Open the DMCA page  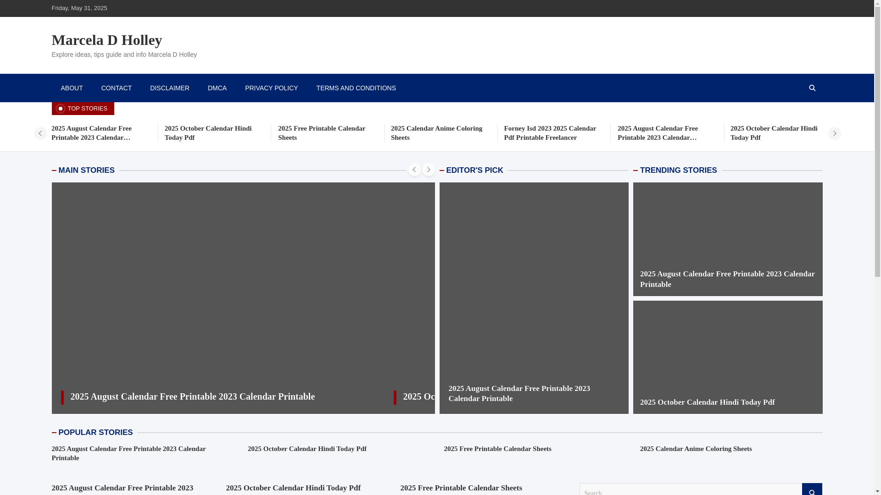(x=217, y=88)
